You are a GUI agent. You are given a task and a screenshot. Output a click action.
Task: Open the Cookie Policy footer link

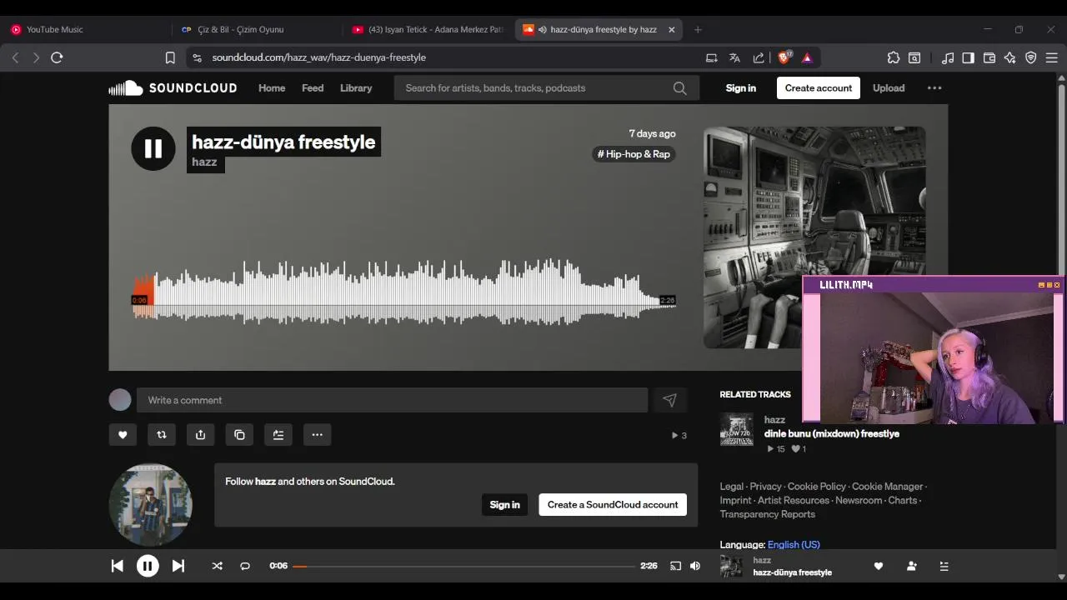coord(817,487)
